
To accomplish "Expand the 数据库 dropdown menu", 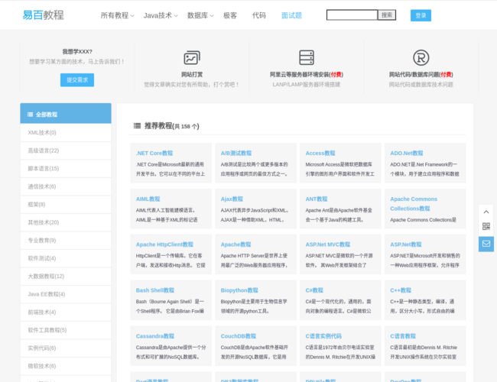I will click(x=200, y=15).
